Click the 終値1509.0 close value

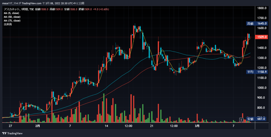point(85,9)
